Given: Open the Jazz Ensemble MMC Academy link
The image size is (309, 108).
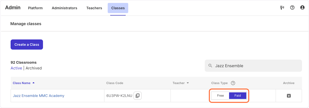Looking at the screenshot, I should pyautogui.click(x=39, y=96).
